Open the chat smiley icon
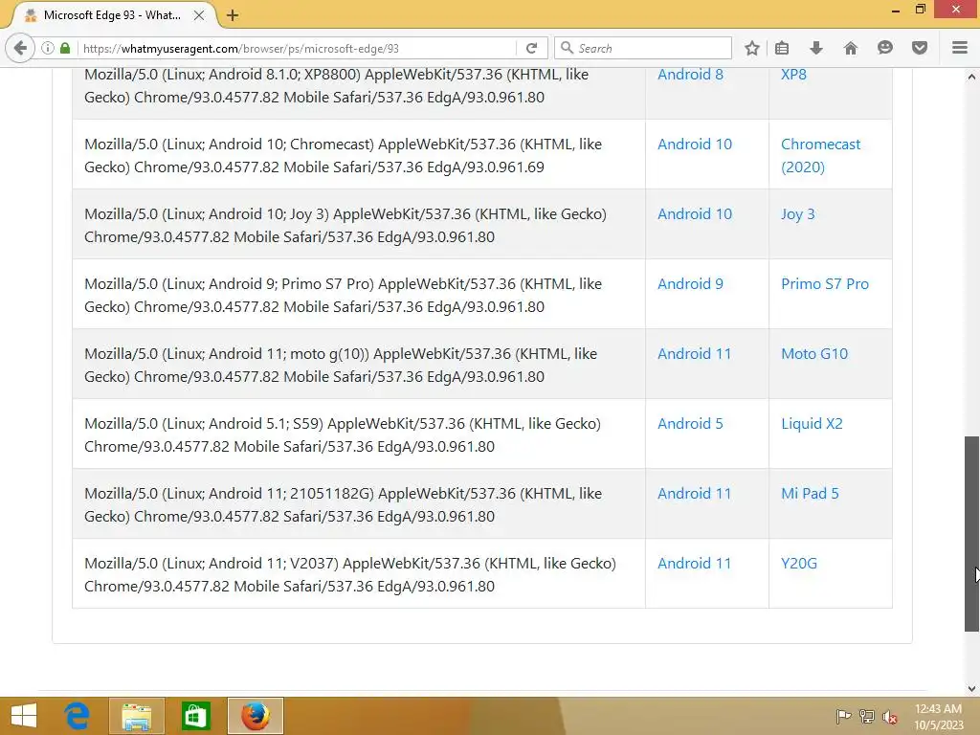 tap(885, 48)
